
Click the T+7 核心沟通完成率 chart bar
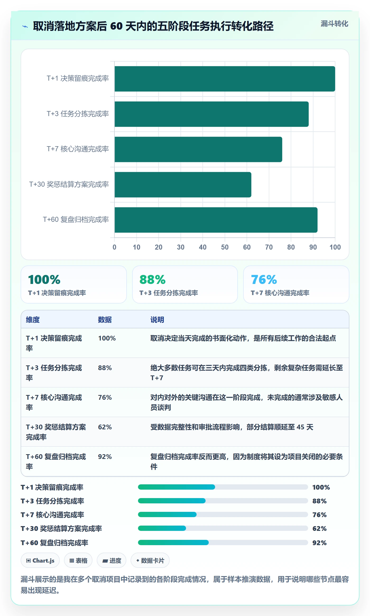tap(198, 149)
